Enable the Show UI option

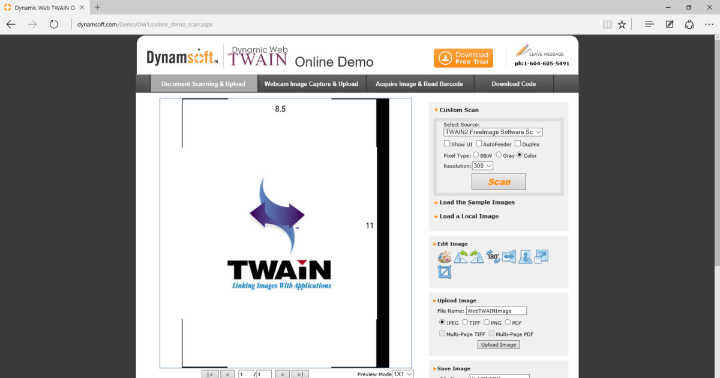coord(446,143)
